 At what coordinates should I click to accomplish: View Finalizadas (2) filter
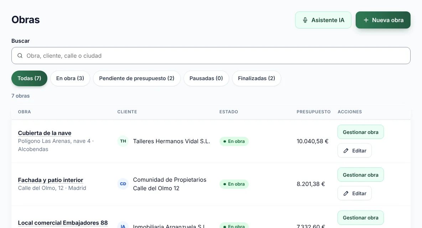coord(257,78)
